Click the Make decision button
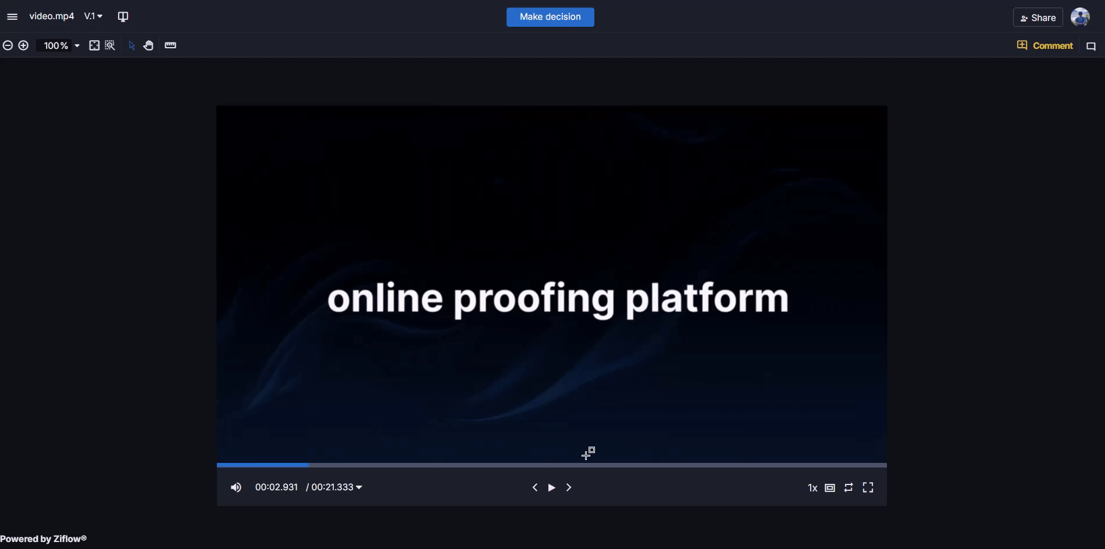The height and width of the screenshot is (549, 1105). pyautogui.click(x=550, y=17)
